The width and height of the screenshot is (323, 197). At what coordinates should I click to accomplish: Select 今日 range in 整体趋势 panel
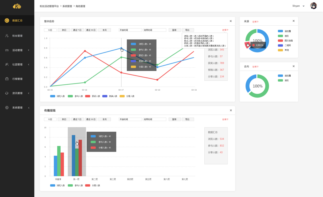point(50,30)
